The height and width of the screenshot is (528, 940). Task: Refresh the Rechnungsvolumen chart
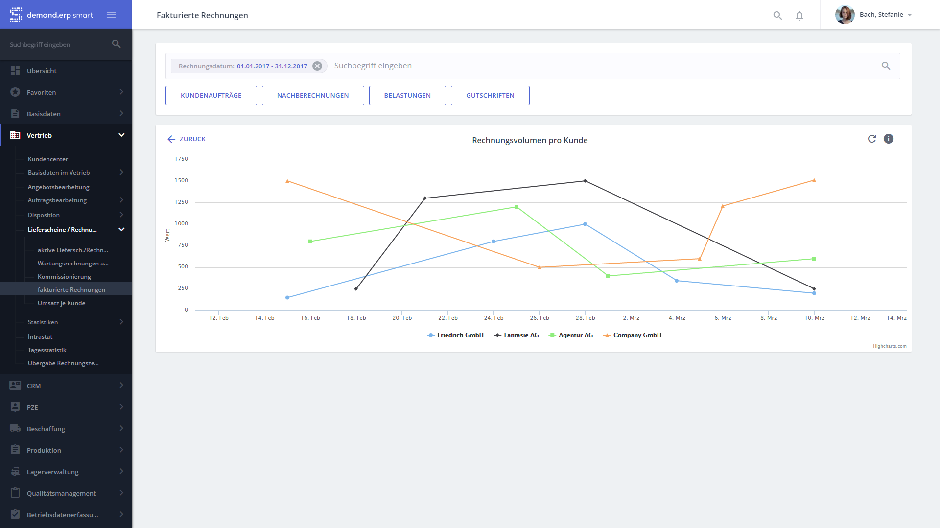click(x=872, y=139)
